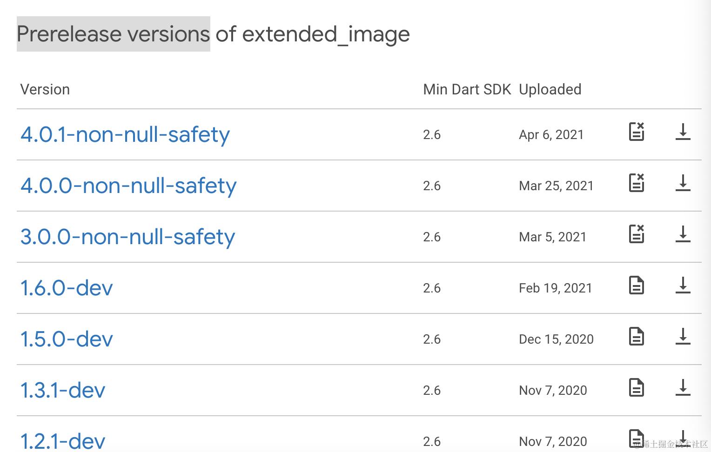Go to version 1.5.0-dev page
The width and height of the screenshot is (711, 452).
67,339
